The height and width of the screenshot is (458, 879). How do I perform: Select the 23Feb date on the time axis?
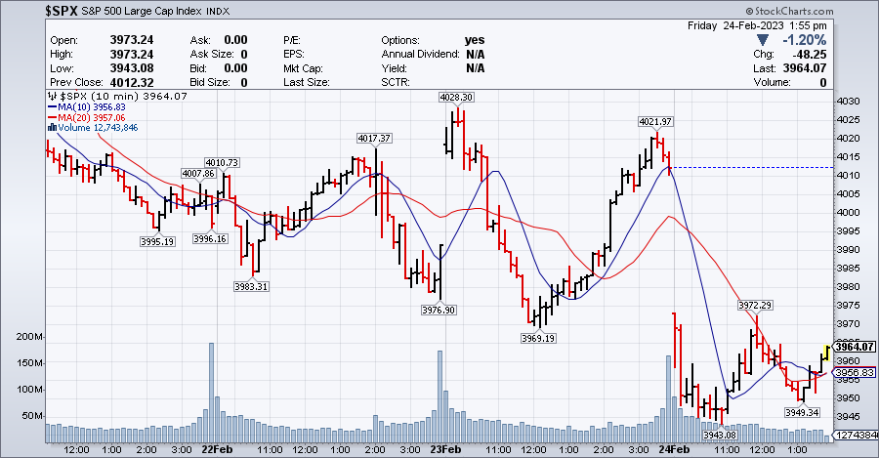point(444,450)
